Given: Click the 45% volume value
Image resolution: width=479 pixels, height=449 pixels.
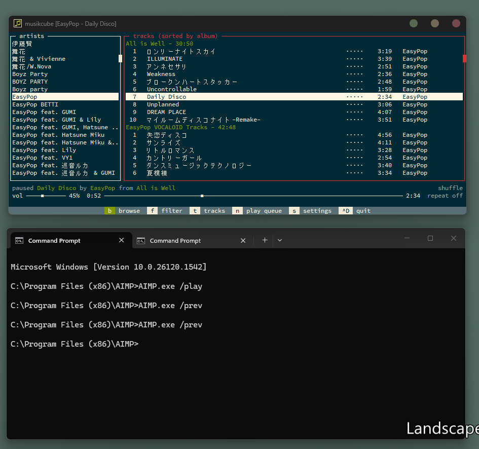Looking at the screenshot, I should [x=74, y=196].
